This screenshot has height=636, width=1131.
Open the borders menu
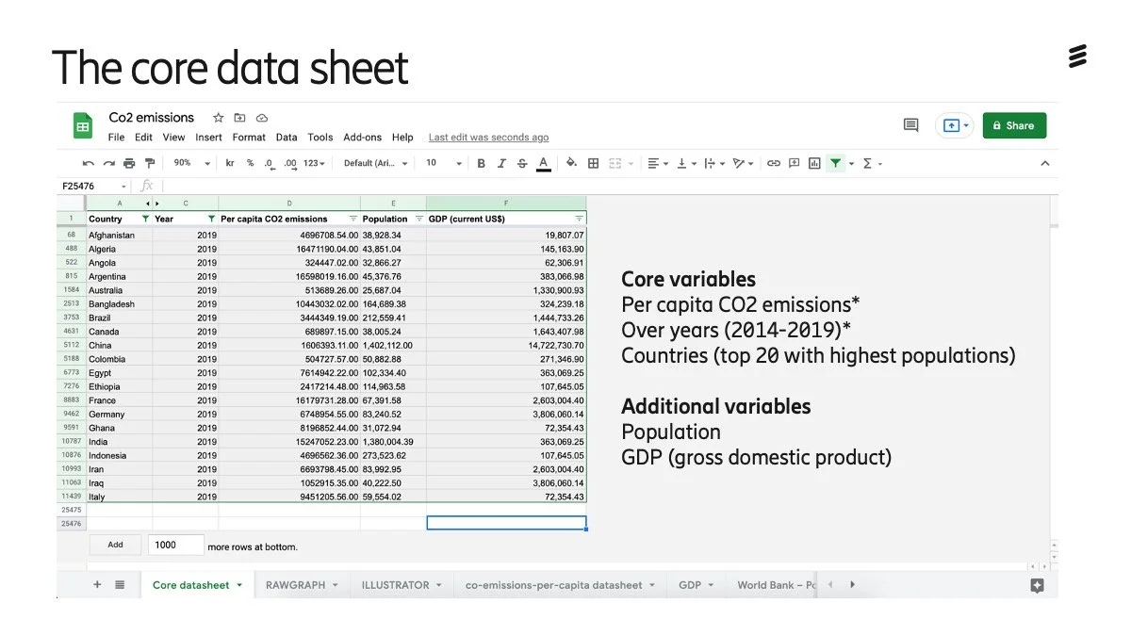point(594,163)
